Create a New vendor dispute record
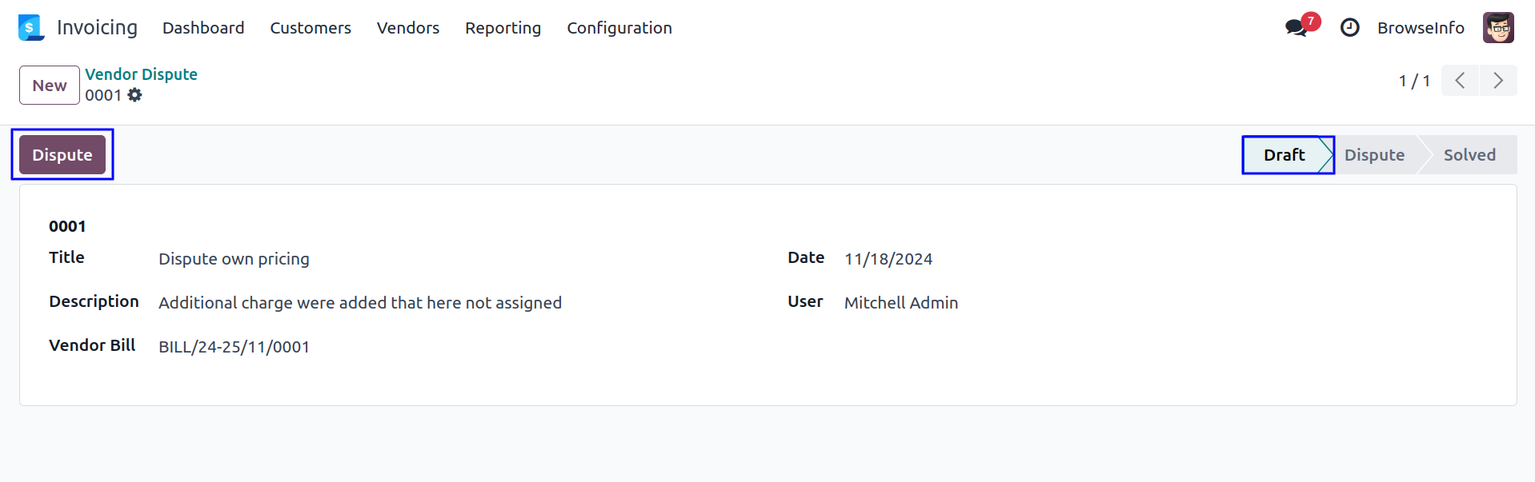 click(50, 86)
